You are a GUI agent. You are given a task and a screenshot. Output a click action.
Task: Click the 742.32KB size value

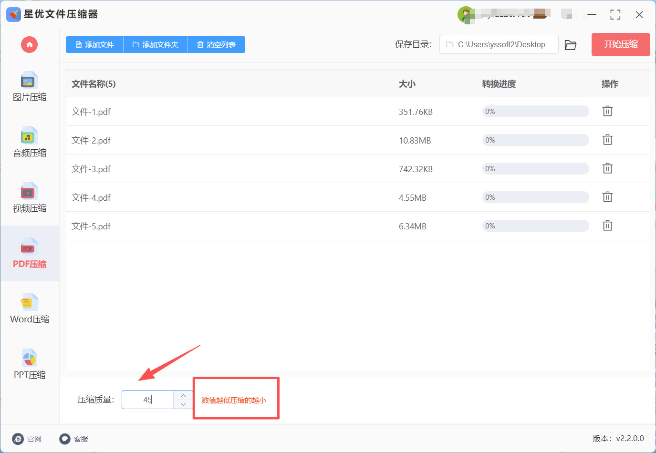coord(416,169)
